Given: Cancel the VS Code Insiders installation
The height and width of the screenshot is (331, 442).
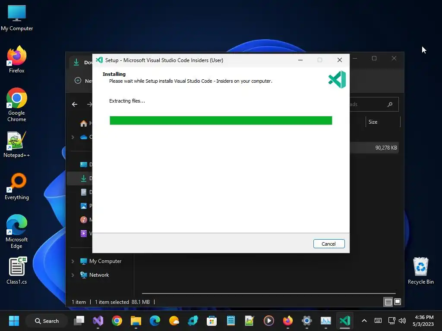Looking at the screenshot, I should (x=328, y=244).
